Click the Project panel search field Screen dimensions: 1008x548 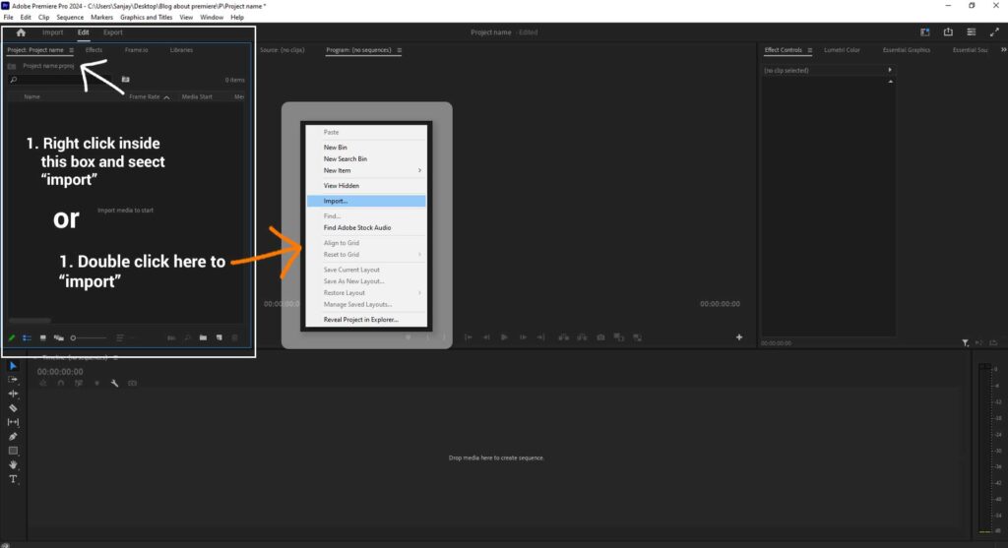pos(61,80)
